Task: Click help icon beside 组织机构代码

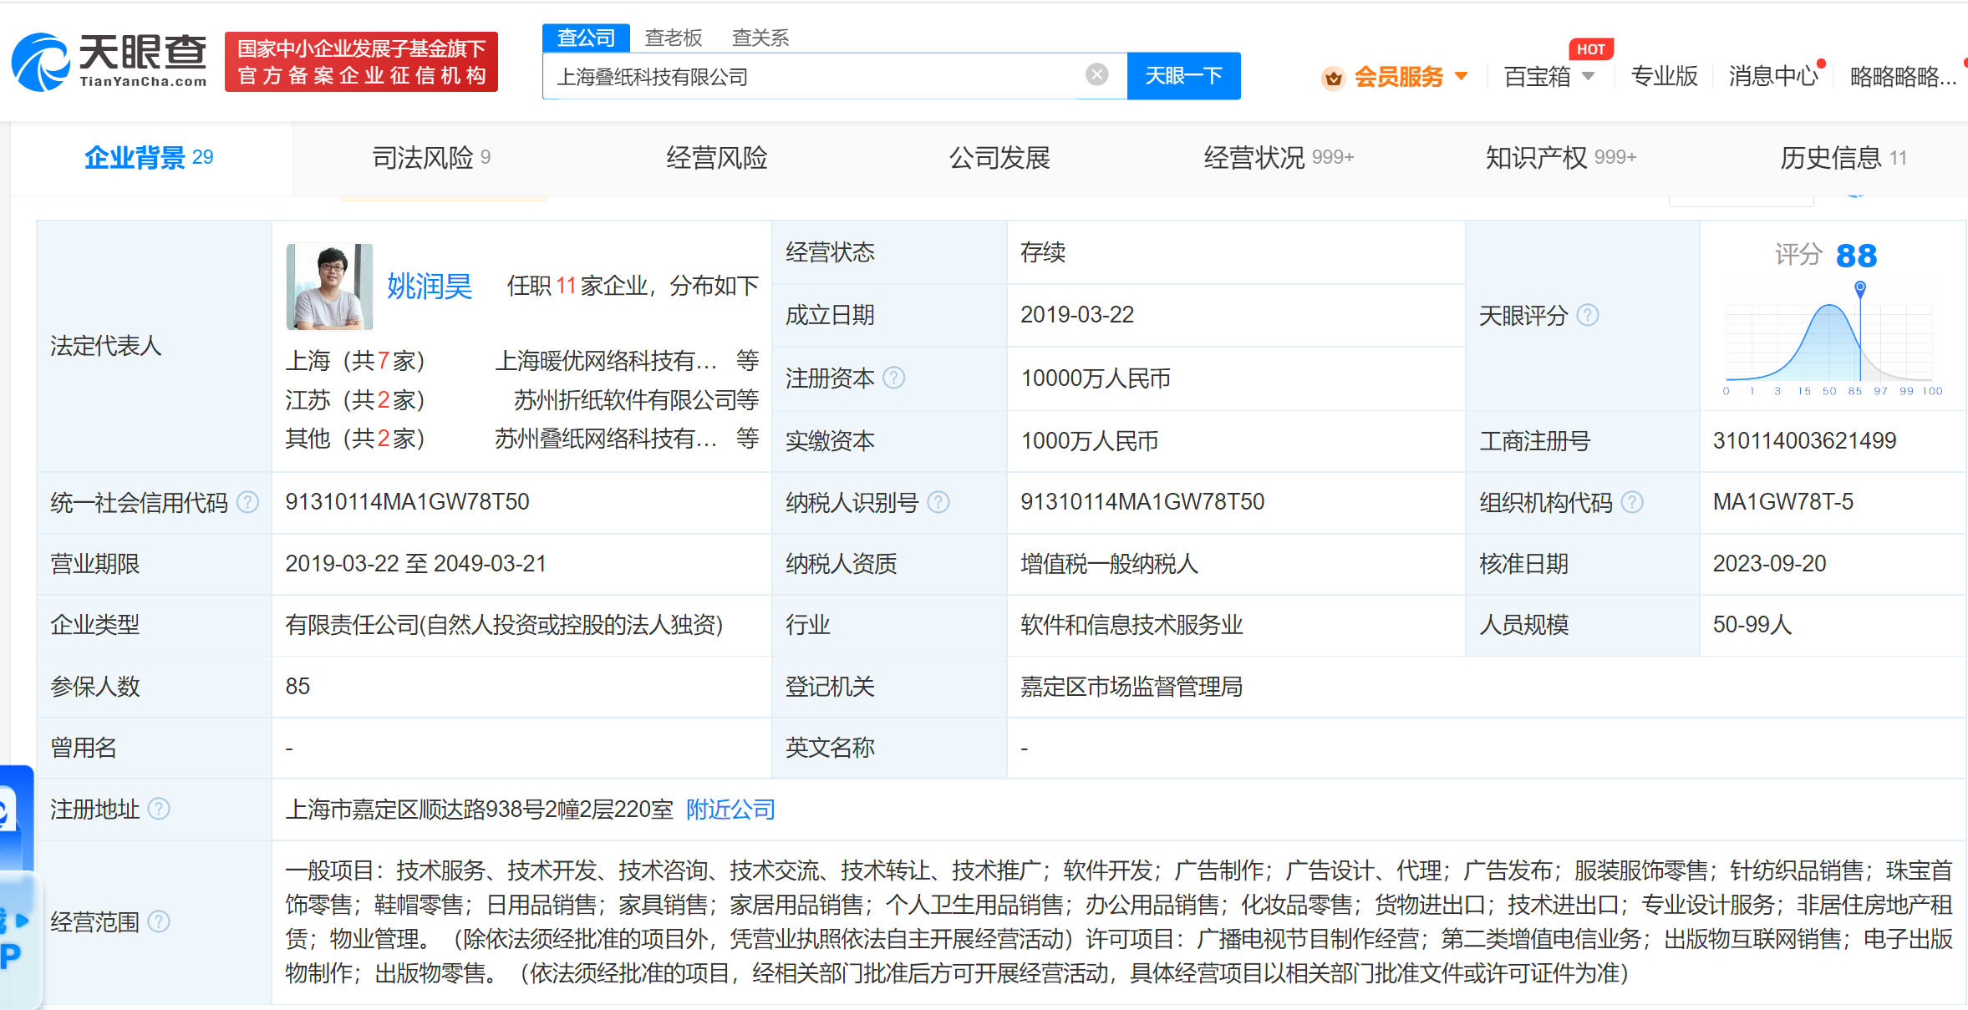Action: (1632, 502)
